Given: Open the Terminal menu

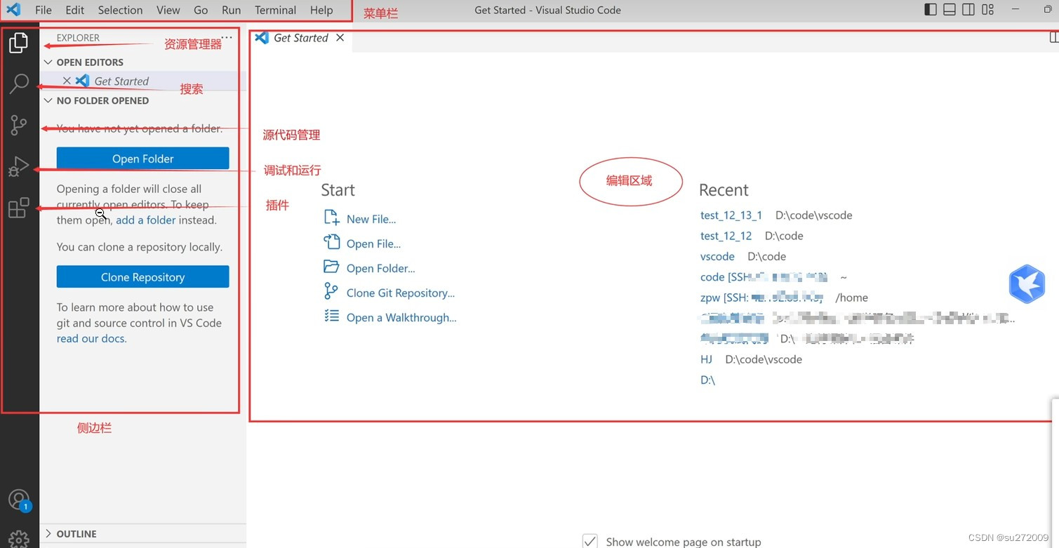Looking at the screenshot, I should (x=275, y=10).
